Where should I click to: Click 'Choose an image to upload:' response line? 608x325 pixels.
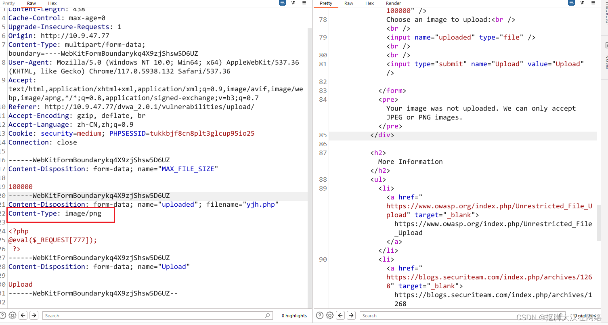click(x=451, y=19)
